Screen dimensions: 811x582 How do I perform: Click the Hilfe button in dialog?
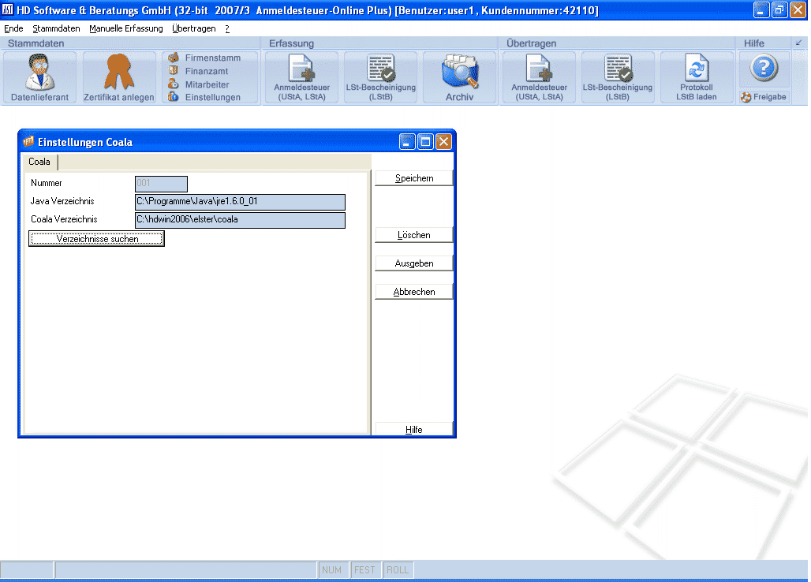[x=413, y=430]
